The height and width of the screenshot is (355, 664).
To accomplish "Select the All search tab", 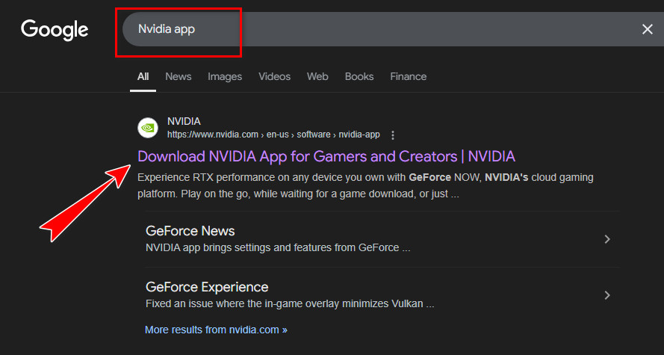I will (x=143, y=76).
